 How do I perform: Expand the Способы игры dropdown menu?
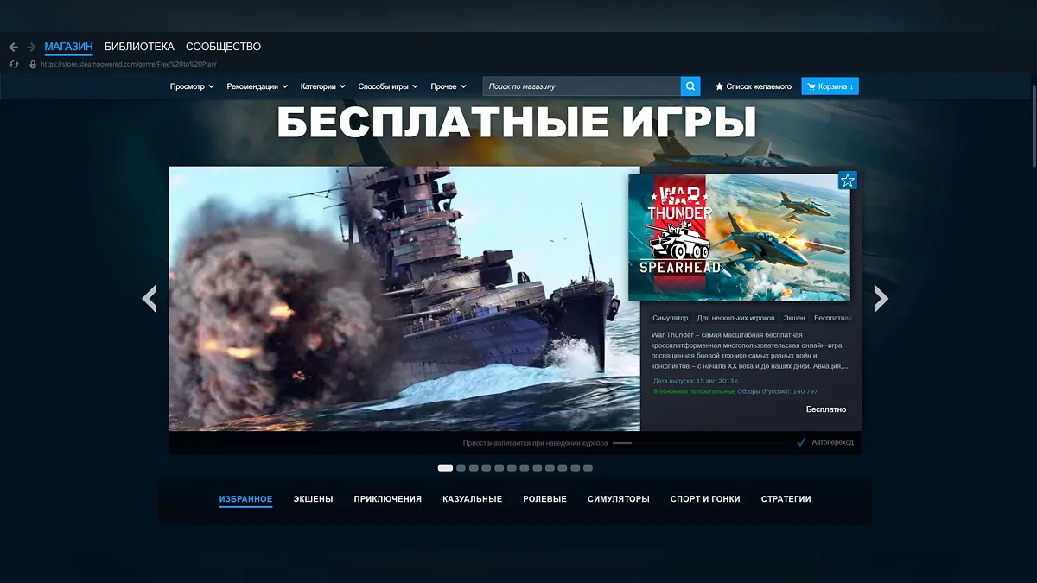(x=388, y=86)
